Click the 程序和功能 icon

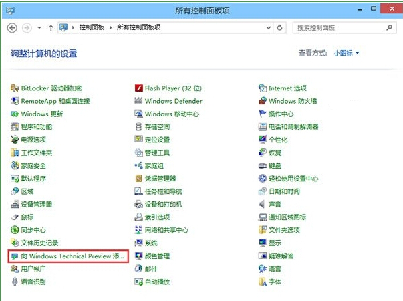point(15,127)
